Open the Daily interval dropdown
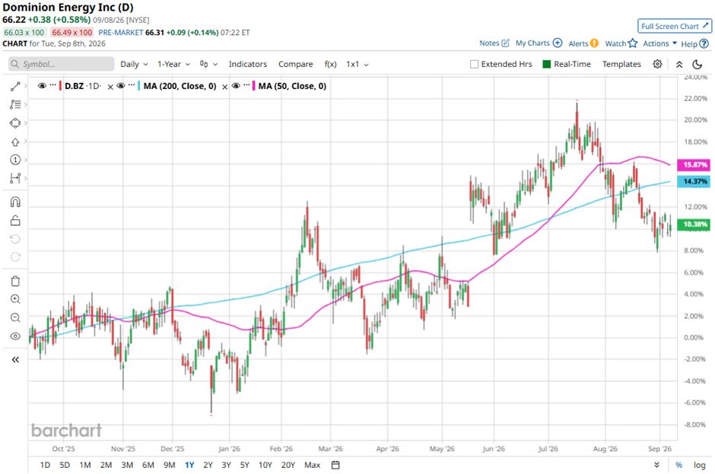This screenshot has width=715, height=474. pos(134,65)
